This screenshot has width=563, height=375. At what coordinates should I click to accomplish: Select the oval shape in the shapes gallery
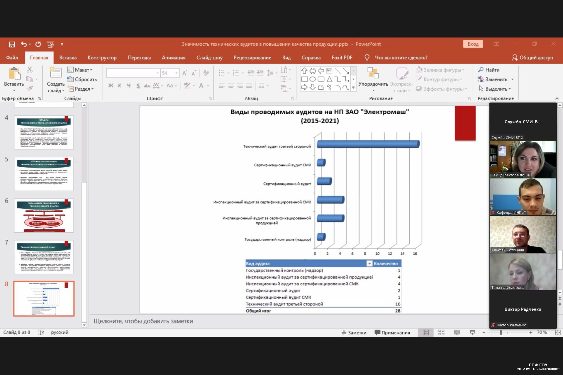[313, 79]
